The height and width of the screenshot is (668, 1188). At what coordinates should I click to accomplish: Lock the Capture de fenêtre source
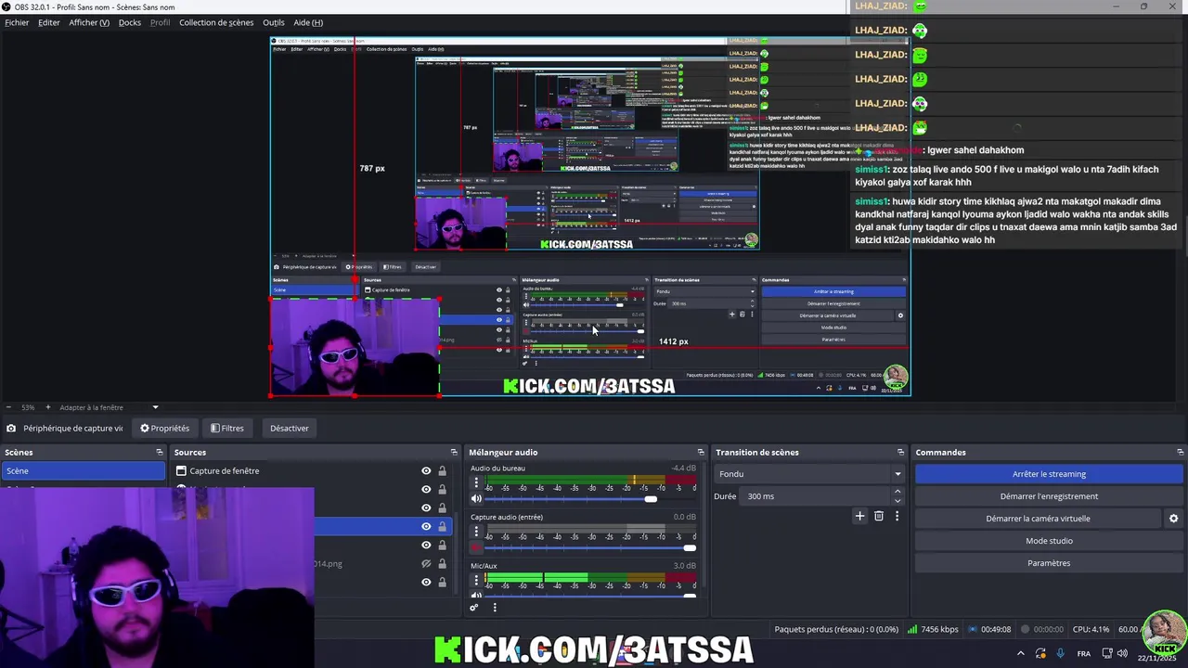442,471
